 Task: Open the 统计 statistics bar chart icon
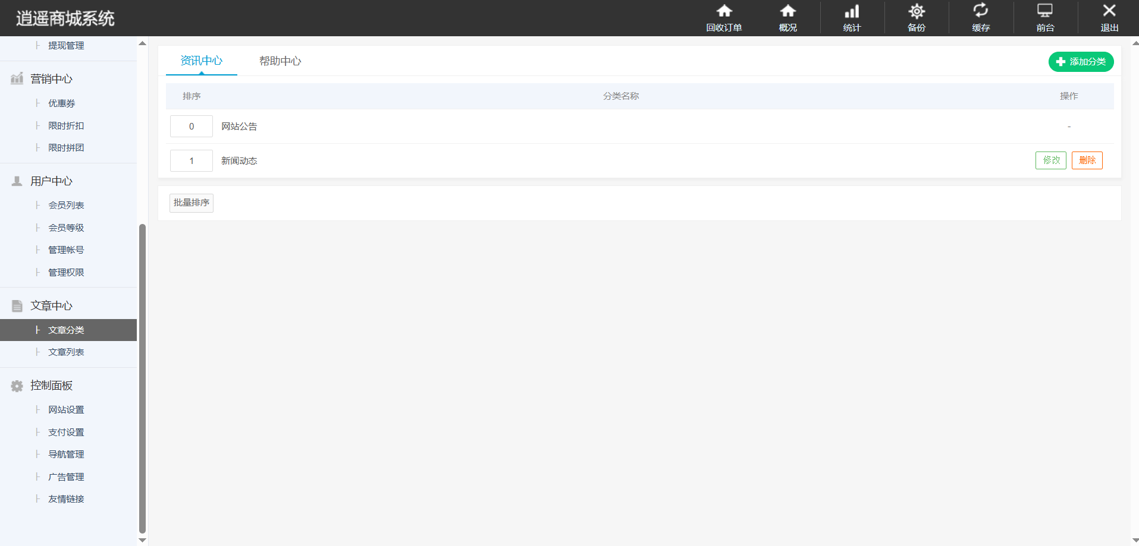point(852,12)
